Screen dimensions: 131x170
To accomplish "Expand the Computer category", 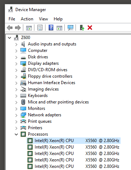I will [16, 51].
